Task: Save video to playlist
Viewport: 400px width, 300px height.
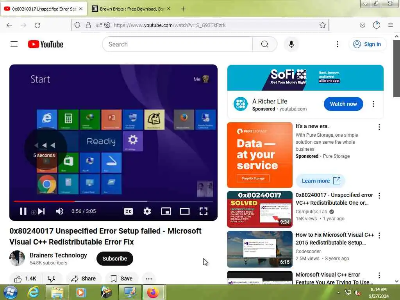Action: pos(122,279)
